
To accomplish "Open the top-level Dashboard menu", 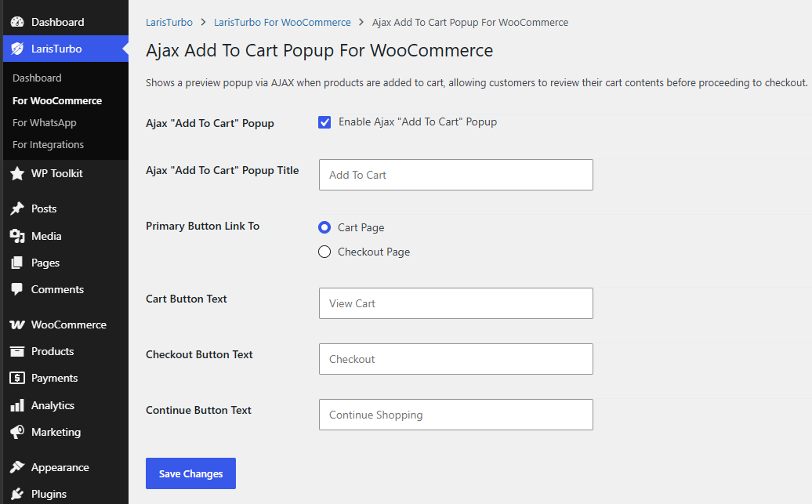I will coord(66,22).
